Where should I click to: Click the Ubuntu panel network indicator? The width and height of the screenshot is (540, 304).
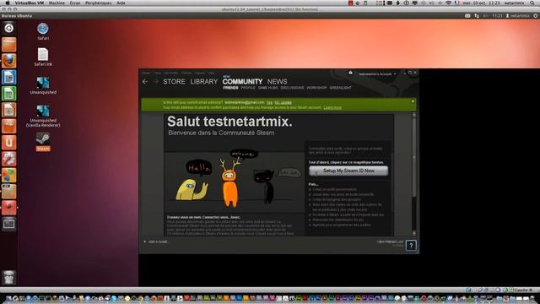click(477, 16)
